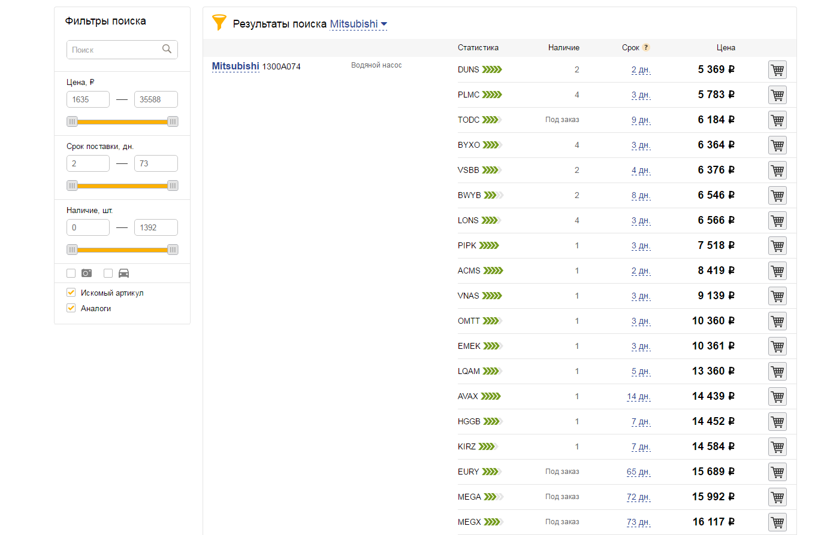Click the maximum price input field 35588
This screenshot has height=535, width=815.
point(156,99)
